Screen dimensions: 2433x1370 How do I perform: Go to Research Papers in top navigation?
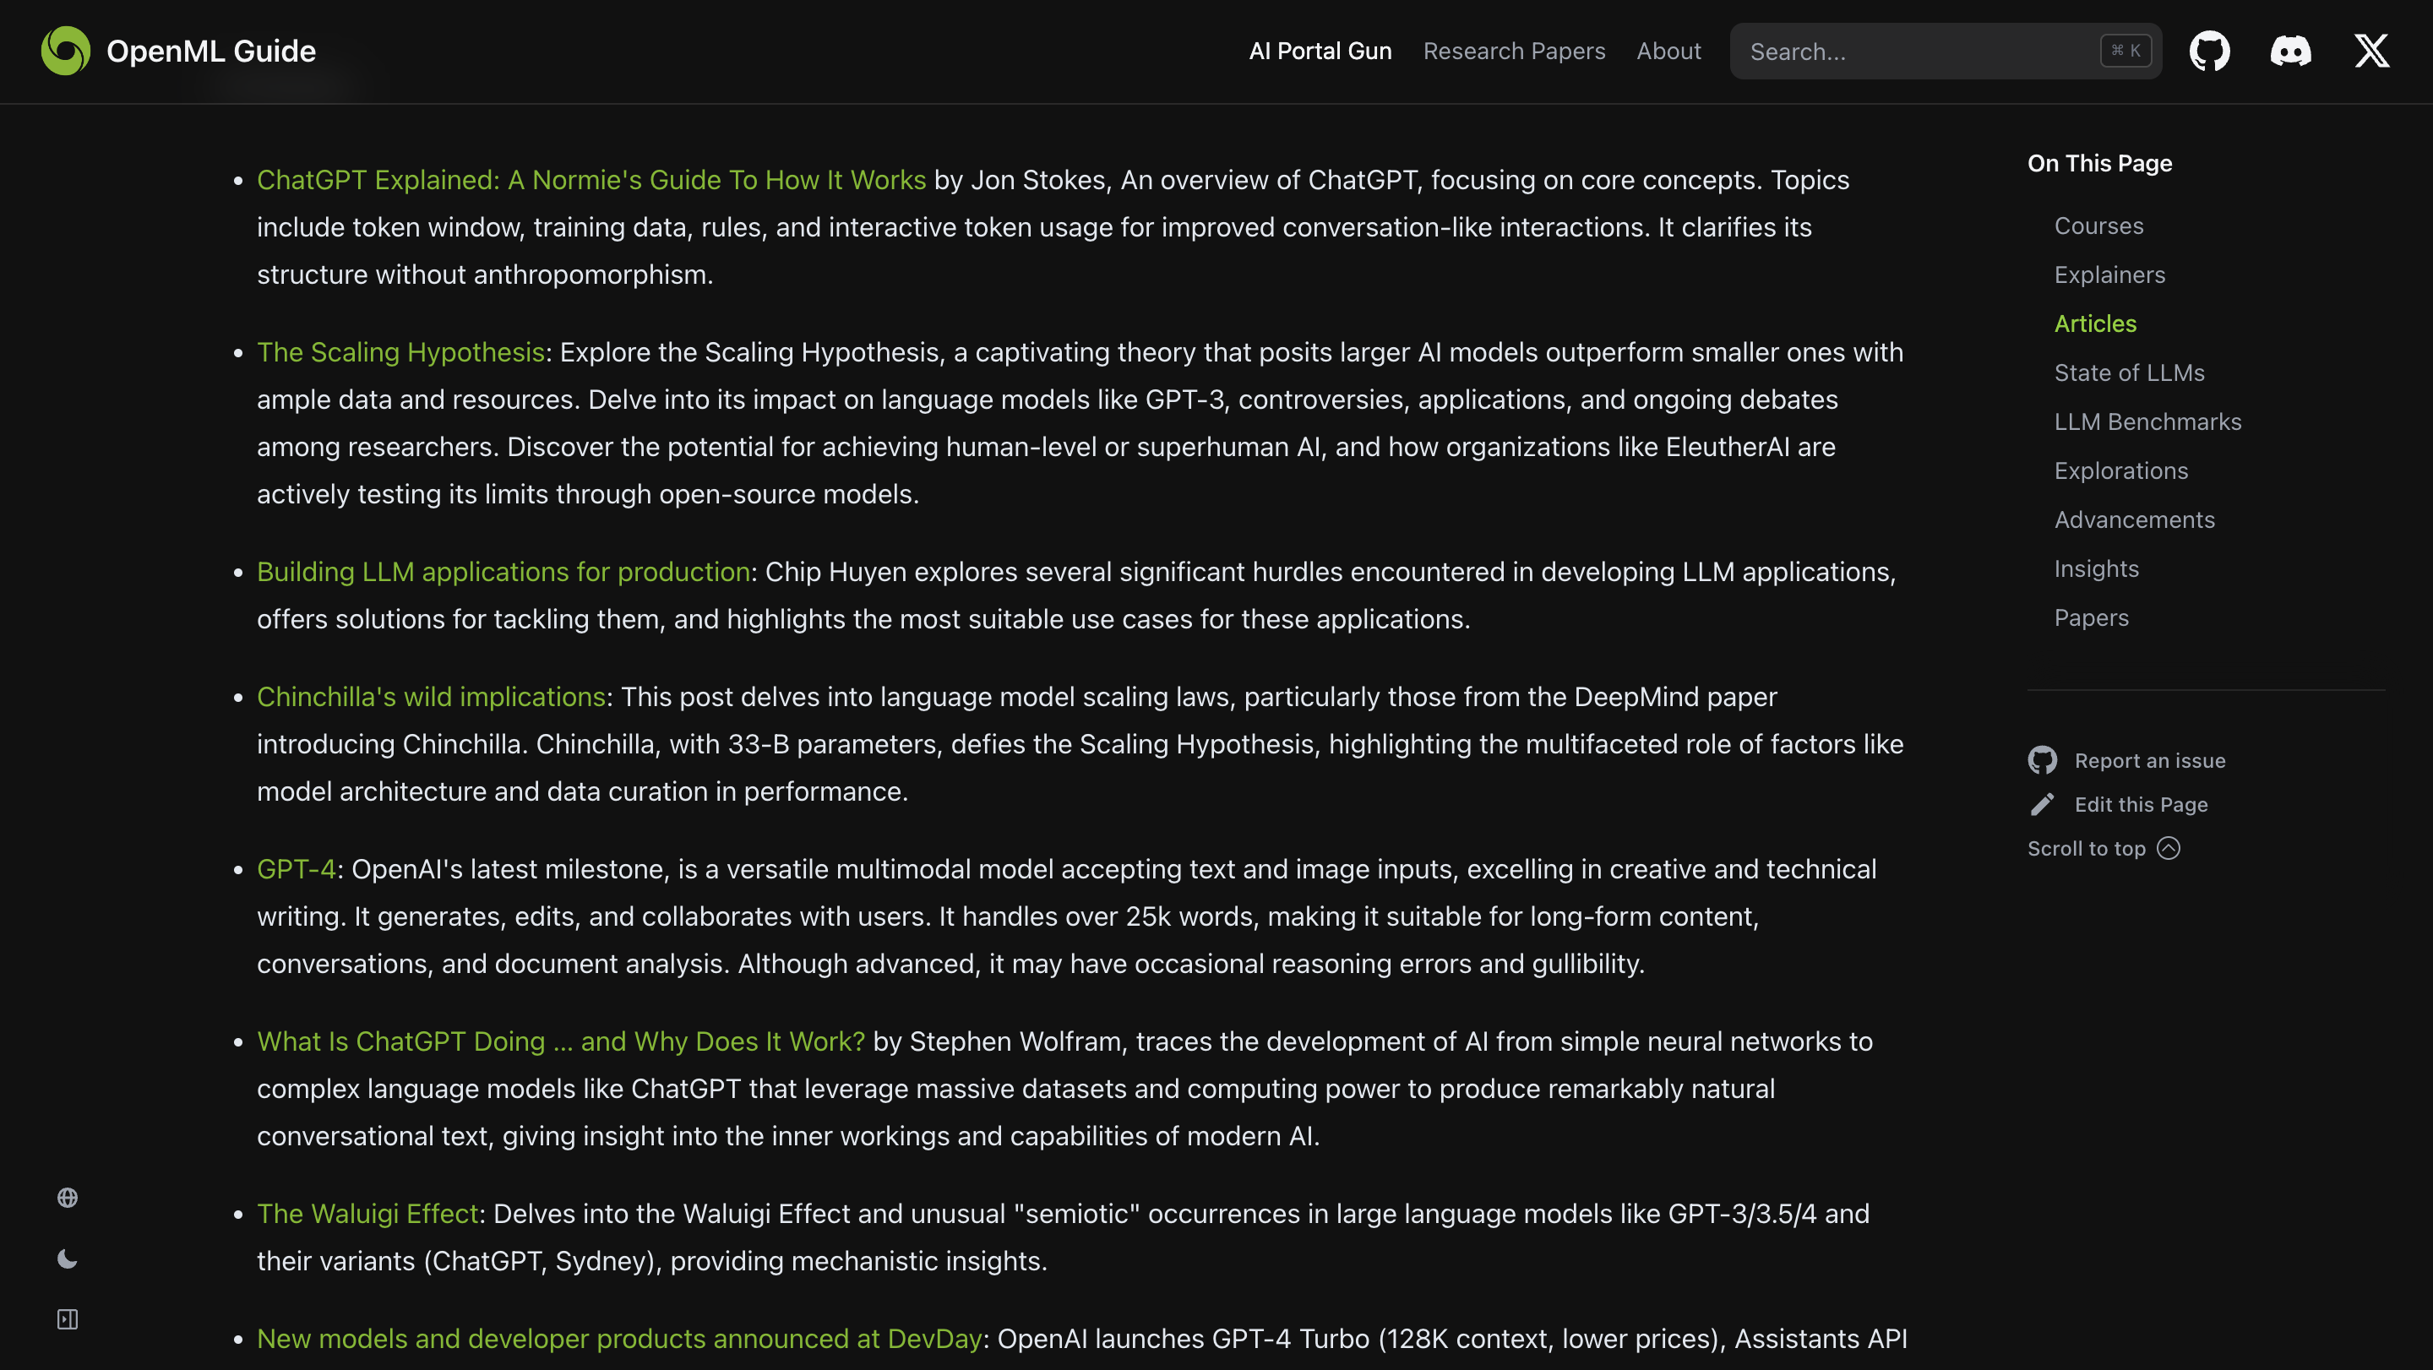(1513, 51)
